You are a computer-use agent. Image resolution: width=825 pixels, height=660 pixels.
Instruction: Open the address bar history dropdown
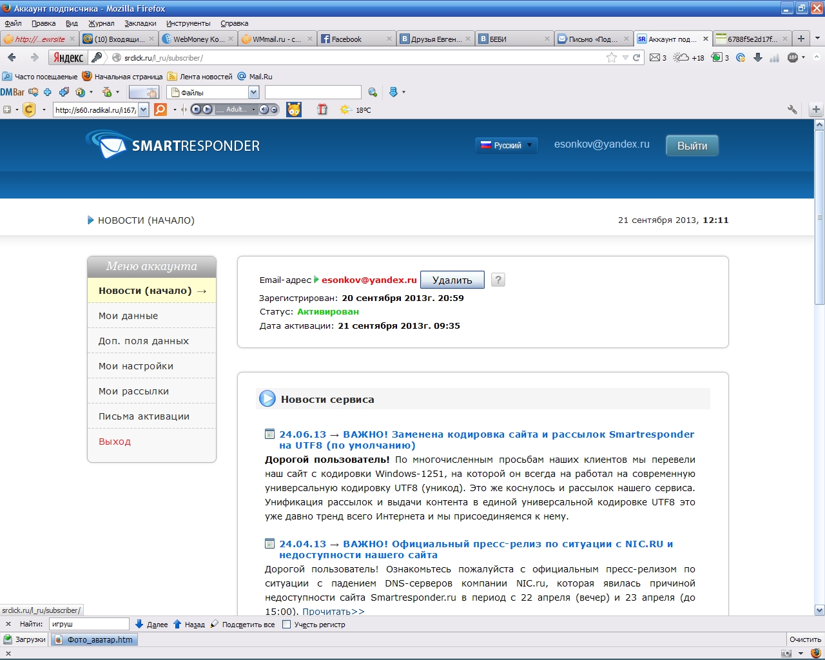[625, 57]
